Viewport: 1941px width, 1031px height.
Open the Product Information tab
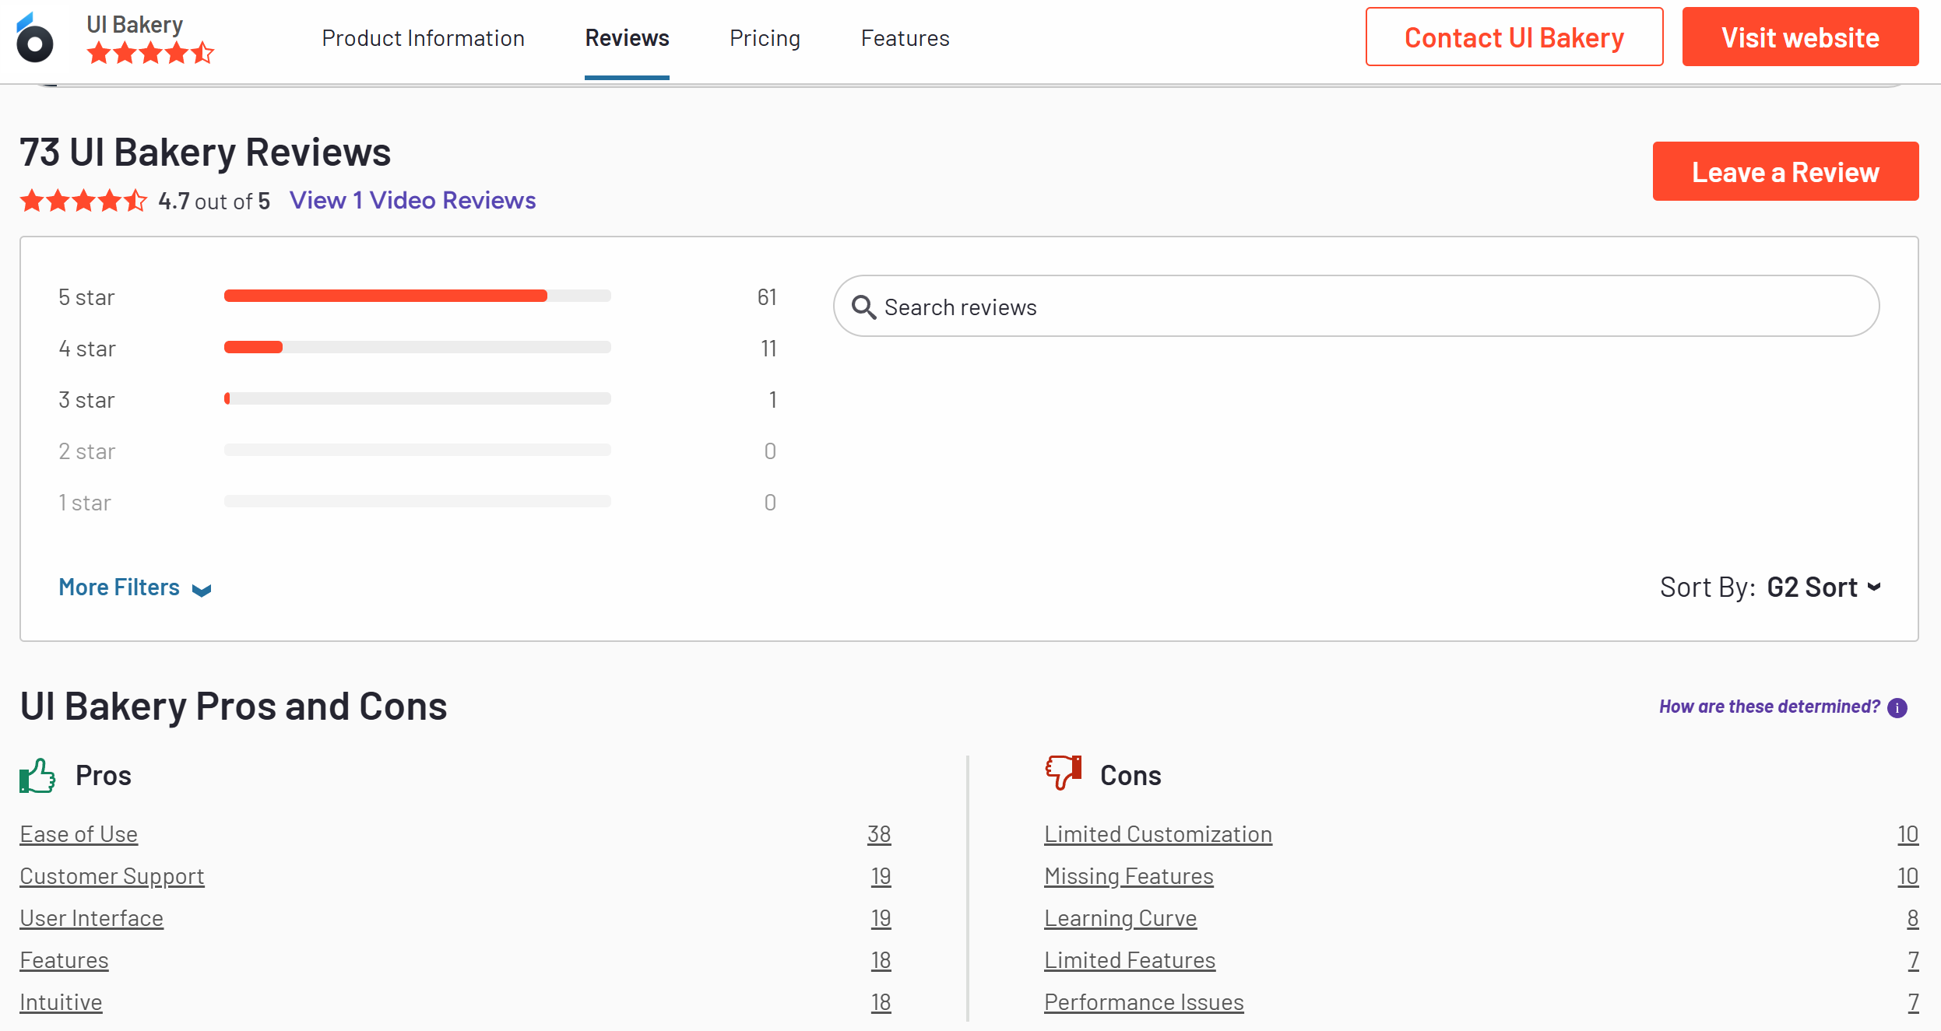point(423,38)
